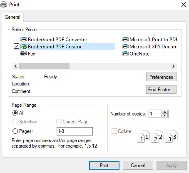
Task: Open printer Preferences
Action: click(161, 77)
